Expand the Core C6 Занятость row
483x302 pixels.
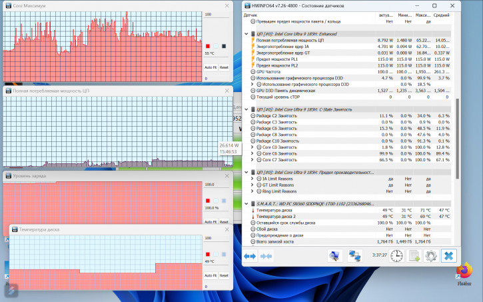pyautogui.click(x=252, y=153)
